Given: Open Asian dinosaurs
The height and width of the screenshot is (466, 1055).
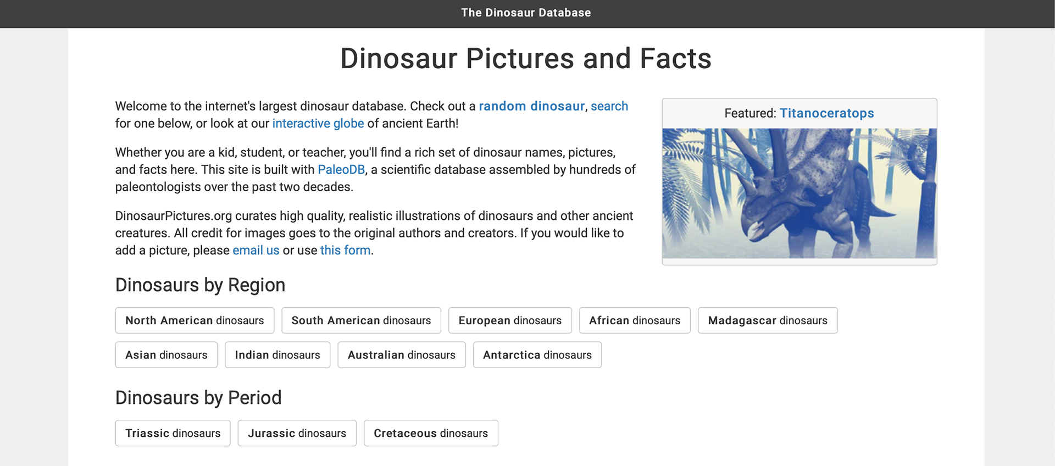Looking at the screenshot, I should 166,355.
